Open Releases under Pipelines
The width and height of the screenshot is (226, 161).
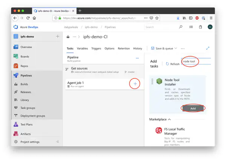click(x=26, y=92)
